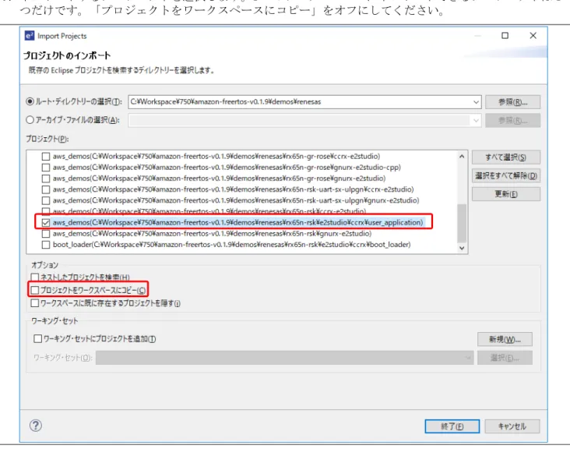Click the project list scrollbar thumb
The height and width of the screenshot is (449, 570).
pyautogui.click(x=462, y=223)
